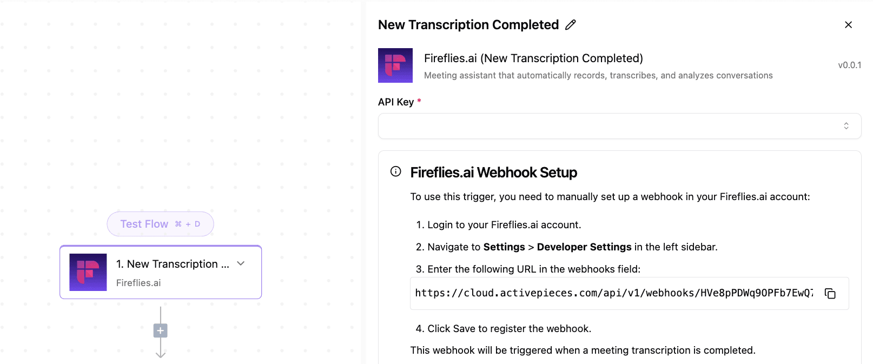The image size is (873, 364).
Task: Click the up-down chevron in the API Key field
Action: pos(846,126)
